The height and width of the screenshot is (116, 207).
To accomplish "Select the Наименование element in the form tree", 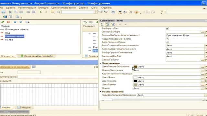I will click(15, 36).
